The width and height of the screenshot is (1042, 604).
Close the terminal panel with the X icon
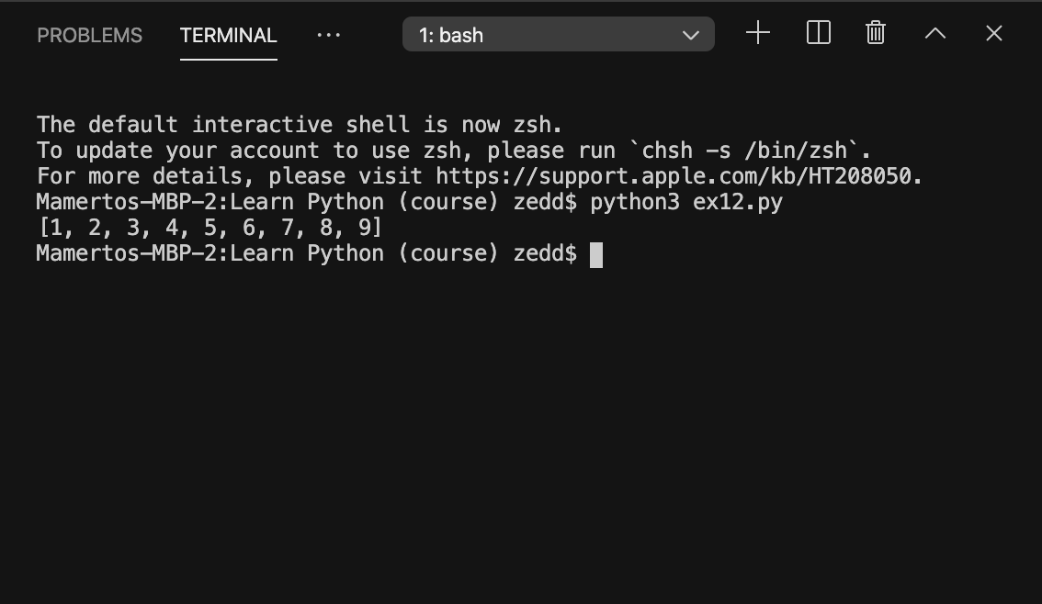pos(993,33)
